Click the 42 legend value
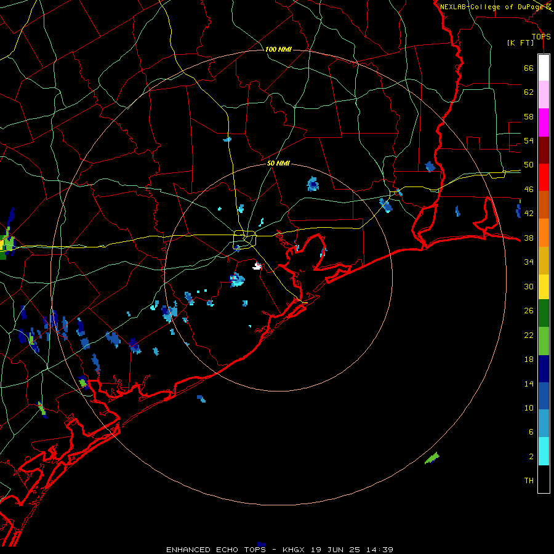Image resolution: width=554 pixels, height=554 pixels. (x=529, y=214)
